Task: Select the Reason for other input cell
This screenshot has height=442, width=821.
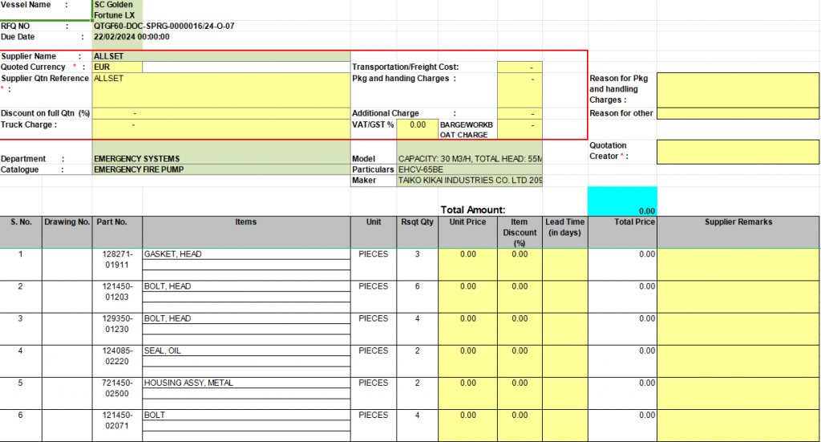Action: point(738,113)
